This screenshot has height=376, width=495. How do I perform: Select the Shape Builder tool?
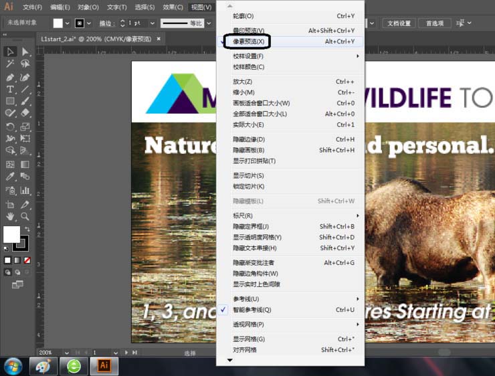(x=10, y=151)
